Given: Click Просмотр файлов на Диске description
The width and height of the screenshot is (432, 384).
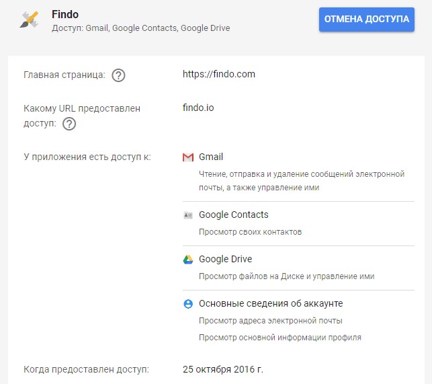Looking at the screenshot, I should pos(286,276).
